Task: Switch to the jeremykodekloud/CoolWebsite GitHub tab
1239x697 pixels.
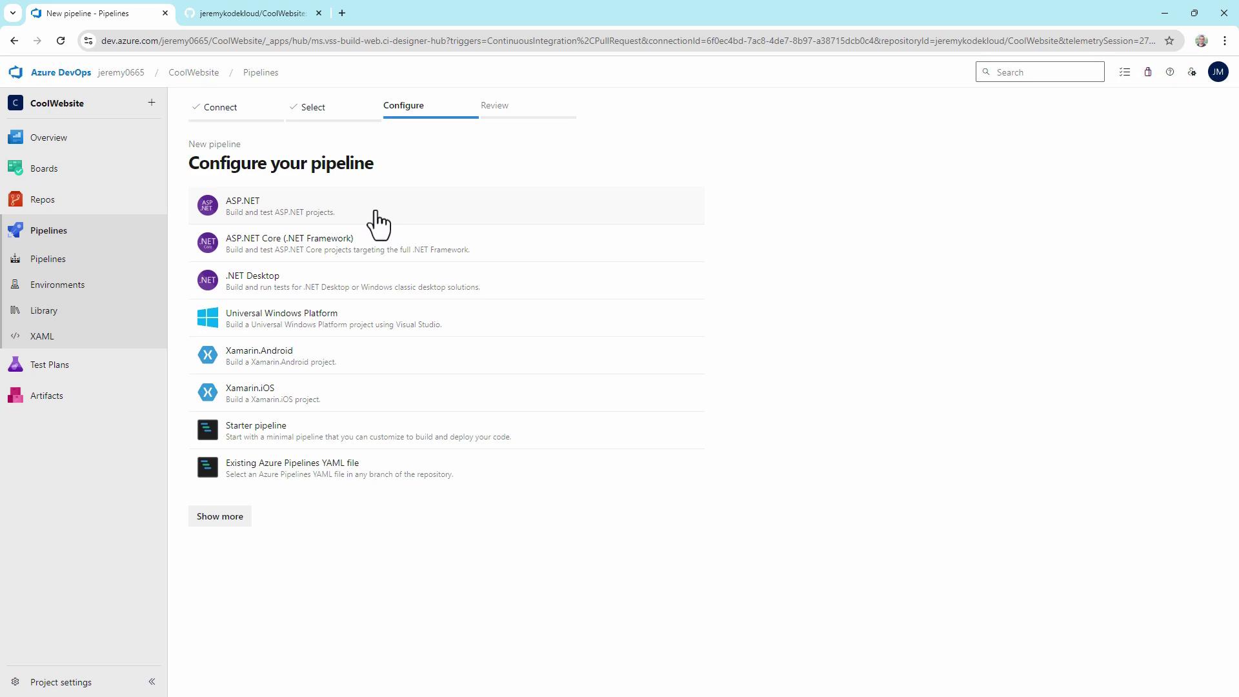Action: click(x=252, y=13)
